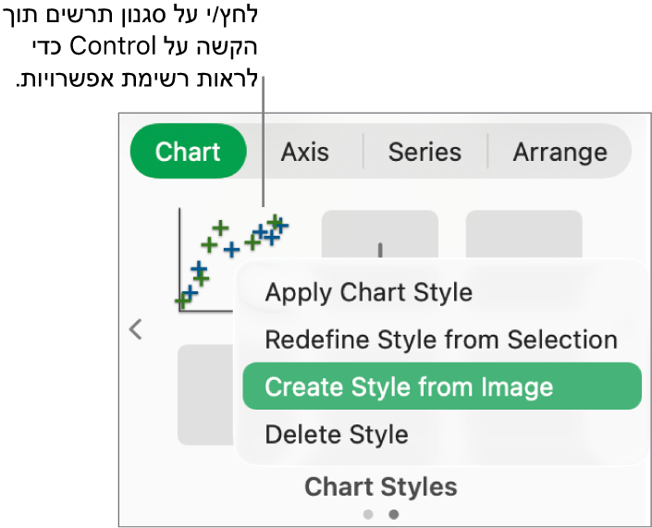This screenshot has width=652, height=528.
Task: Switch to the Series tab
Action: point(424,152)
